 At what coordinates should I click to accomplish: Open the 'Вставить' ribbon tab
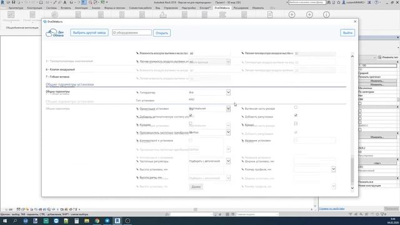pyautogui.click(x=66, y=8)
